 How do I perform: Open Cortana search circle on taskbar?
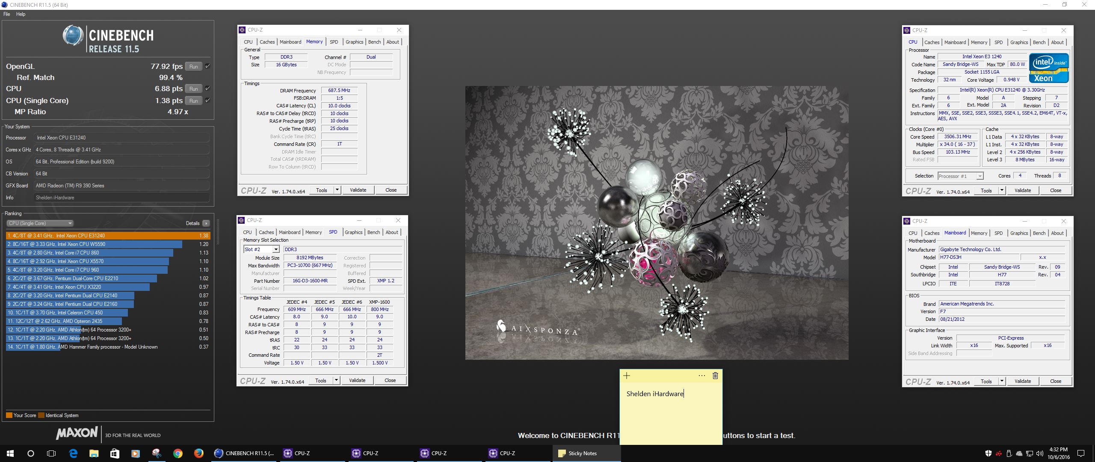(31, 453)
